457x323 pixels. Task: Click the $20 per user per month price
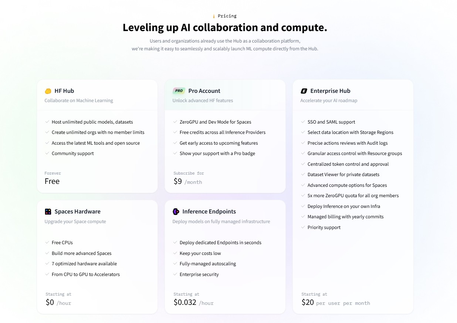pos(336,302)
